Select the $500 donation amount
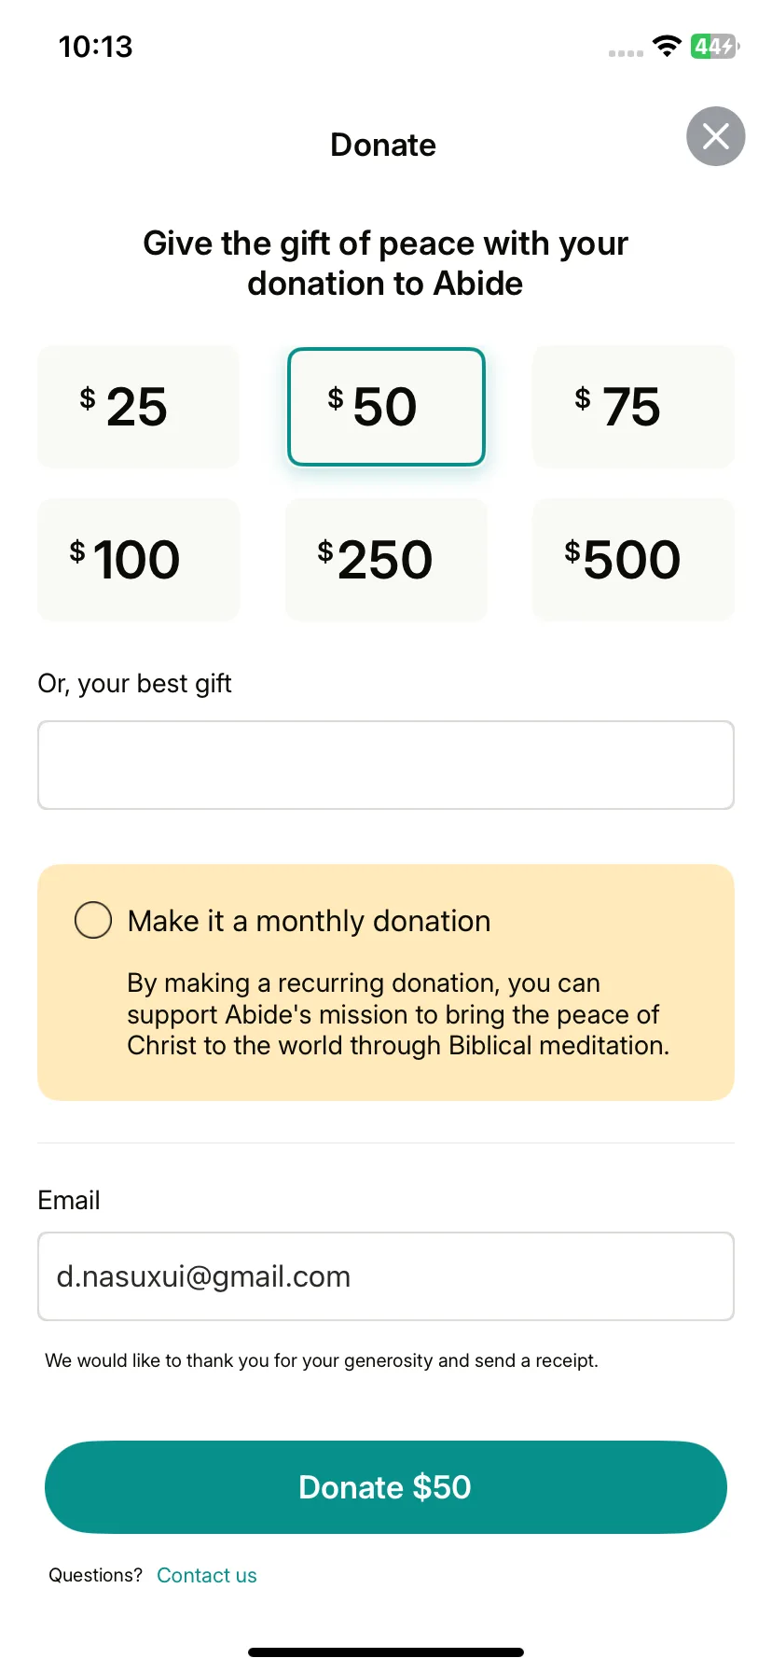This screenshot has width=772, height=1672. [633, 560]
